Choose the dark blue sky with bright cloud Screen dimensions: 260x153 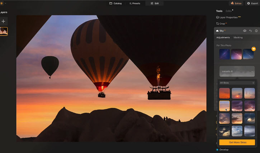click(x=250, y=118)
